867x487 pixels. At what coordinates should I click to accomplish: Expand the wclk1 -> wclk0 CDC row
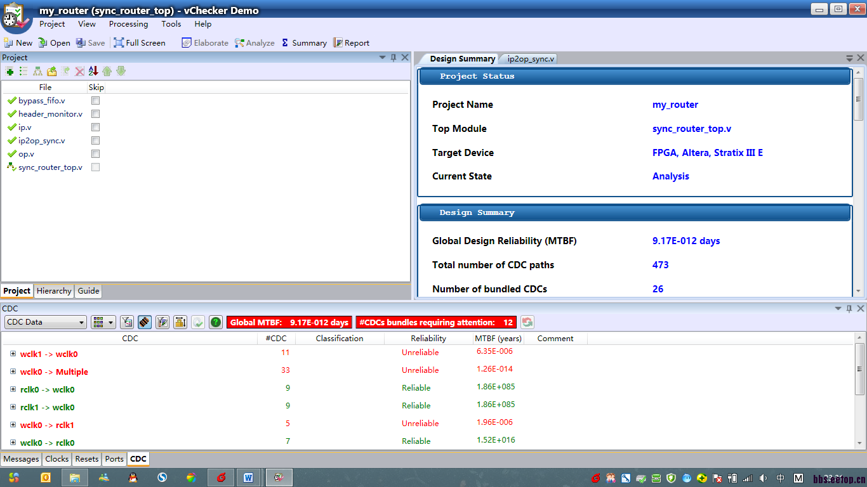pyautogui.click(x=13, y=354)
